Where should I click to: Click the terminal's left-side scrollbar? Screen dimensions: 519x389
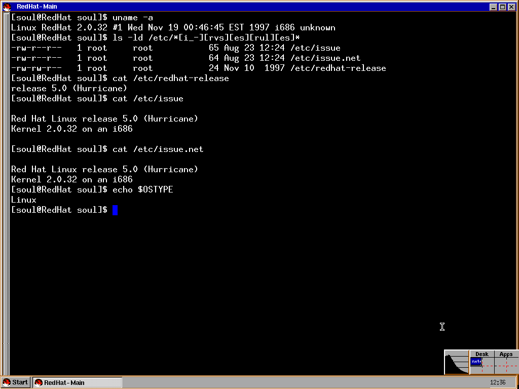click(6, 194)
